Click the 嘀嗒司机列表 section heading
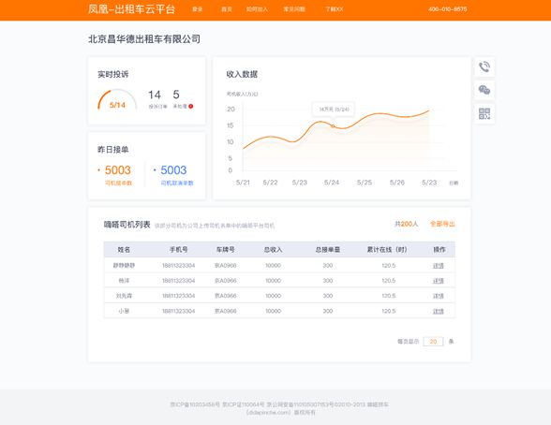 point(127,225)
